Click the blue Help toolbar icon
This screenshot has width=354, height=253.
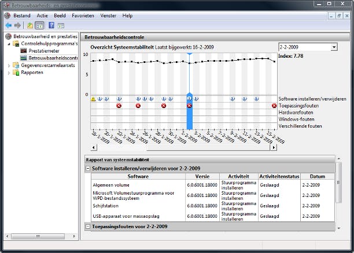click(x=51, y=25)
